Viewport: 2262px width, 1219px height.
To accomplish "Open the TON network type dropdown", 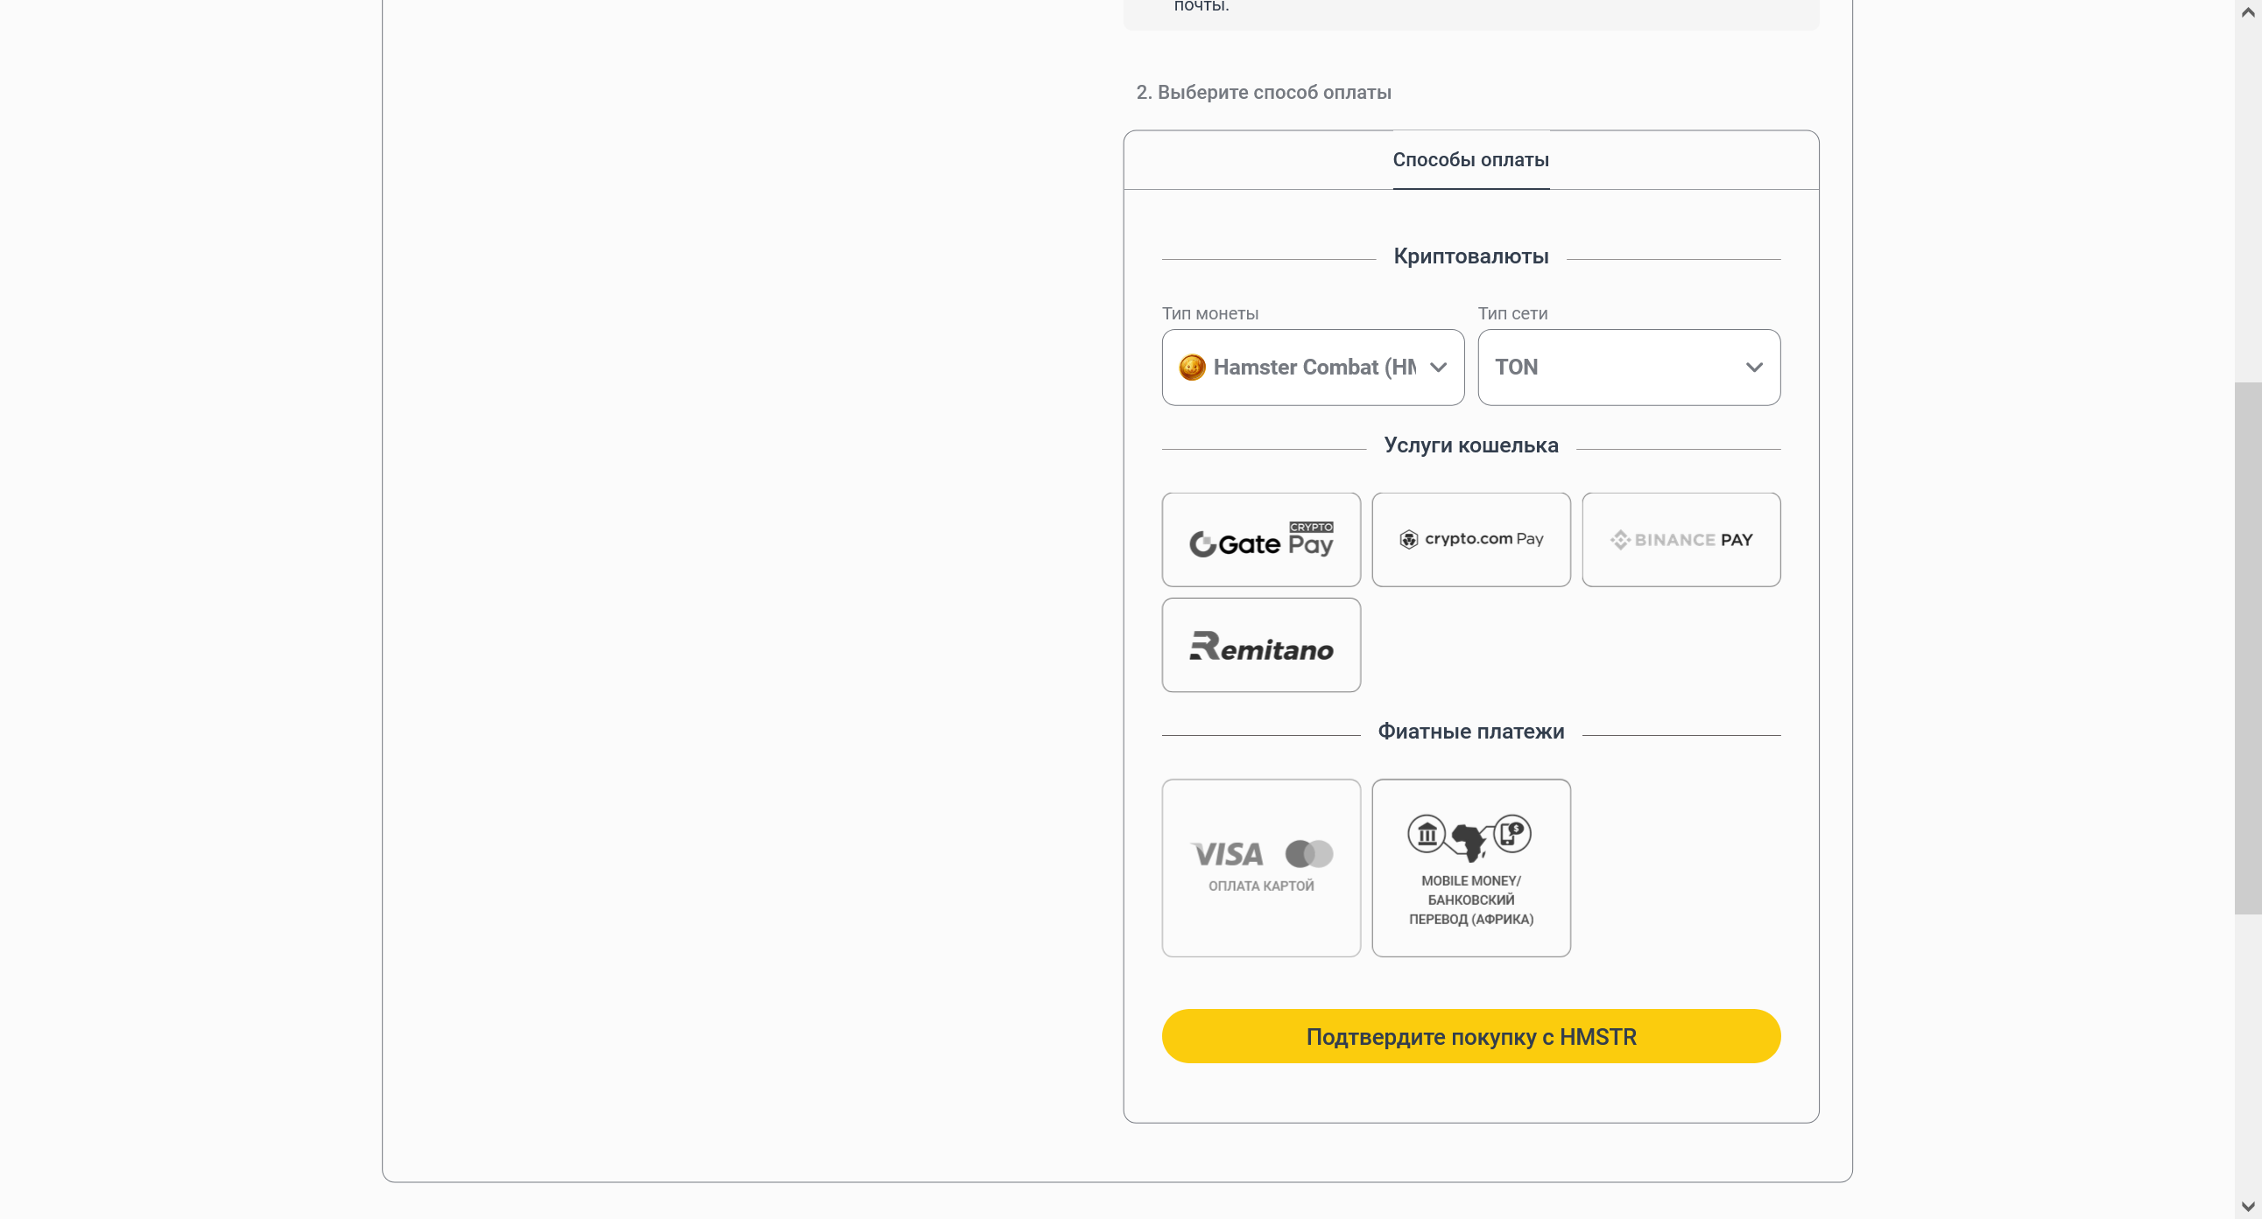I will [x=1628, y=368].
